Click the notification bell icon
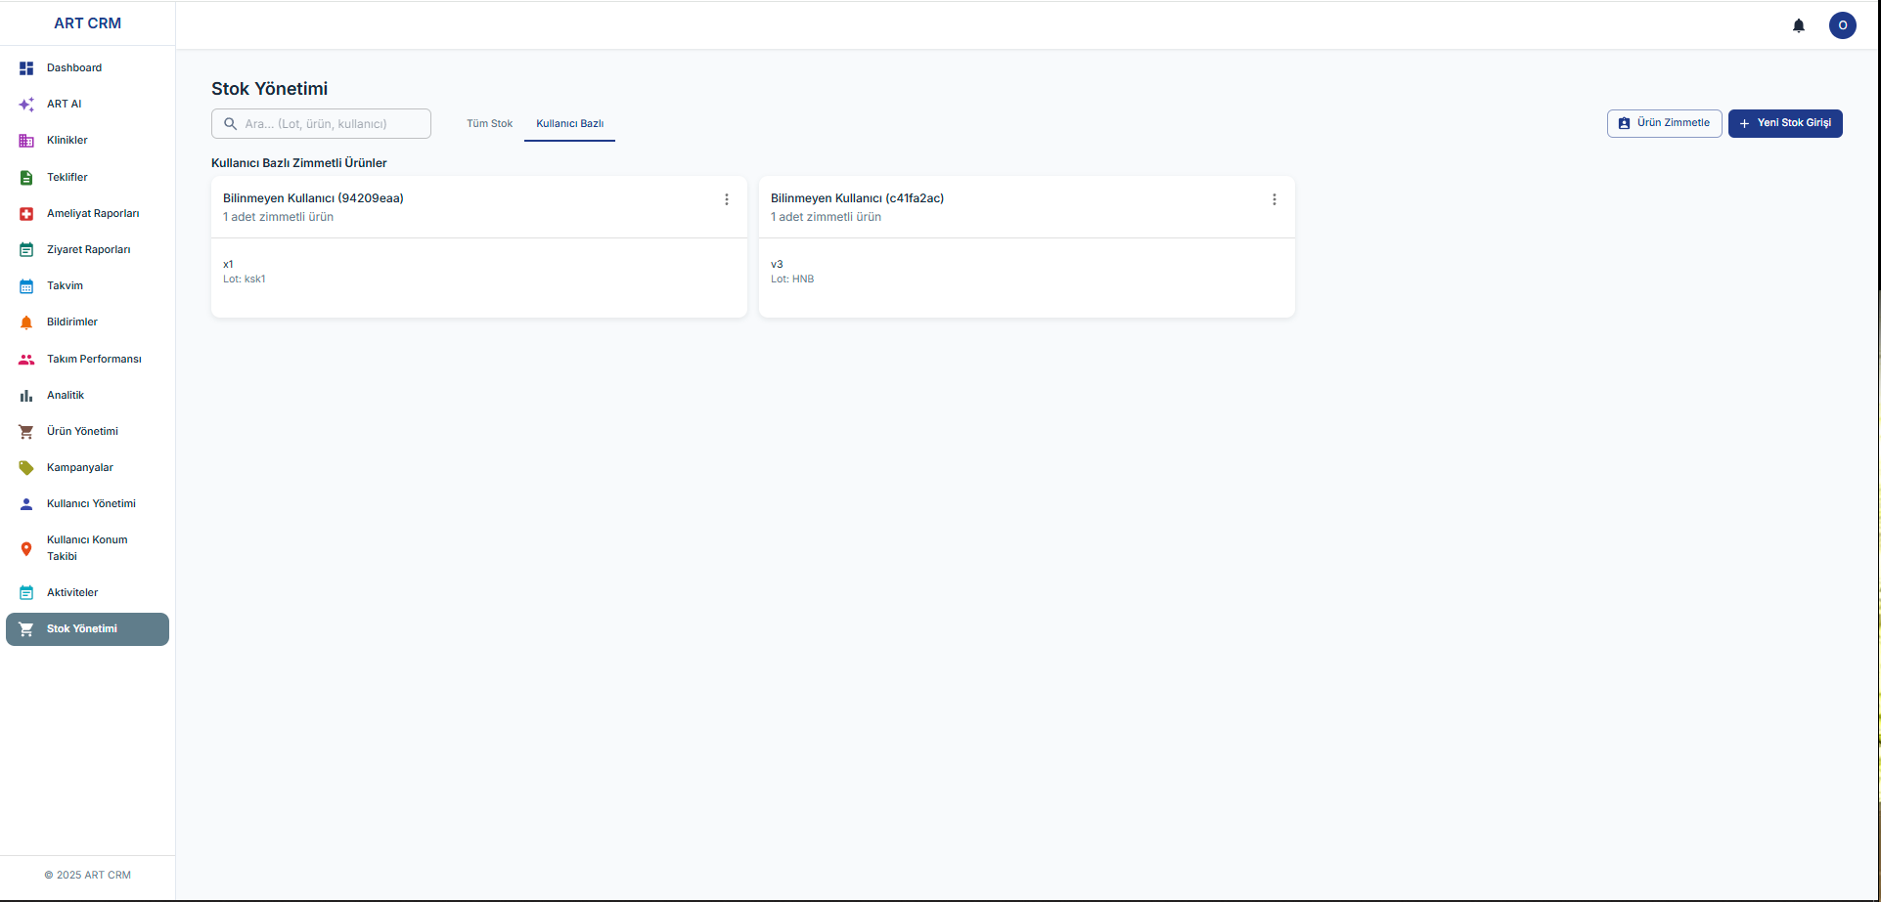1881x902 pixels. [1798, 25]
